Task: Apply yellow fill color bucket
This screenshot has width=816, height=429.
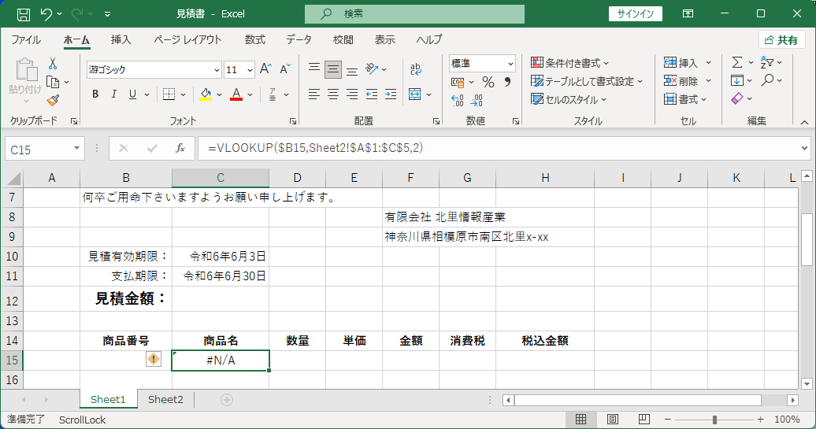Action: pyautogui.click(x=206, y=94)
